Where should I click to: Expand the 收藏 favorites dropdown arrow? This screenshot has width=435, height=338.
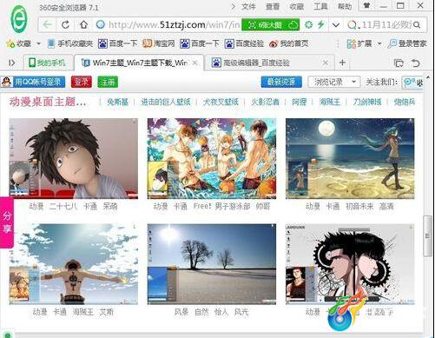point(38,43)
